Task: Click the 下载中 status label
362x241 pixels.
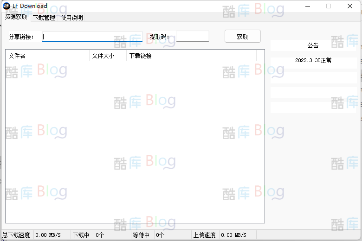Action: 81,235
